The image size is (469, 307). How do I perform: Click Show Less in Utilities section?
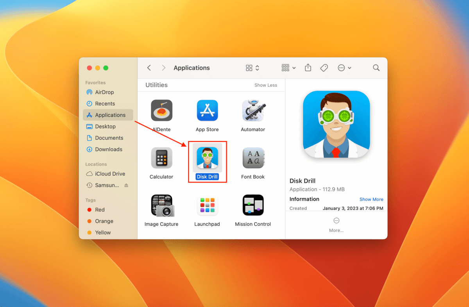pyautogui.click(x=266, y=85)
